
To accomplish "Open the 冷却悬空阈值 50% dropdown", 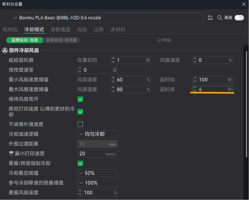I will tap(97, 173).
